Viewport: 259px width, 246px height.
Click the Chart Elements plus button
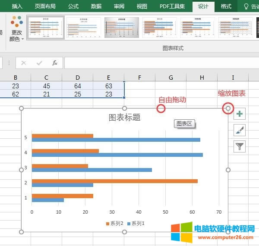[x=240, y=114]
